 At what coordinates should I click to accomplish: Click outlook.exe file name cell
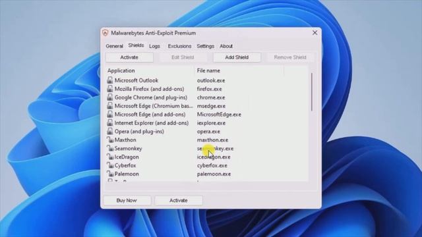click(x=211, y=80)
